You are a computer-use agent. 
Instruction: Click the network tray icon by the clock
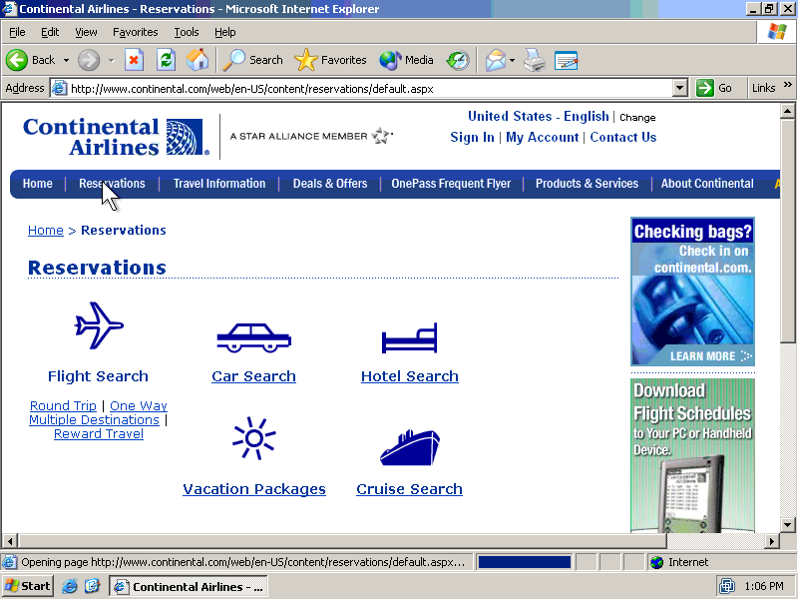(x=727, y=586)
